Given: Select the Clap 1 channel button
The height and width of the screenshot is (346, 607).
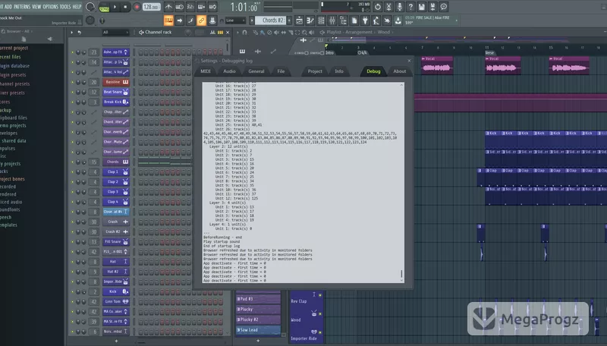Looking at the screenshot, I should [116, 171].
